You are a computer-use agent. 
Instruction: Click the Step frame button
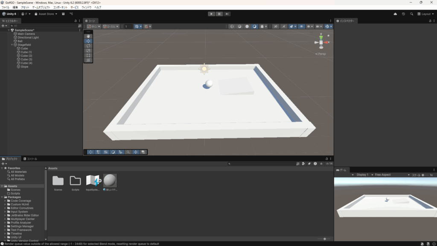[x=227, y=14]
